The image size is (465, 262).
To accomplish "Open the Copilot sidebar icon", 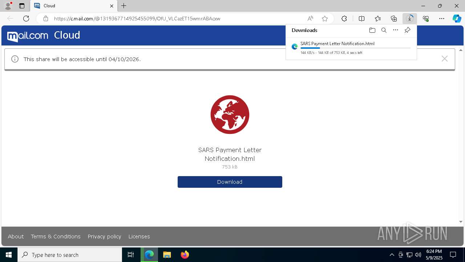I will pos(457,19).
